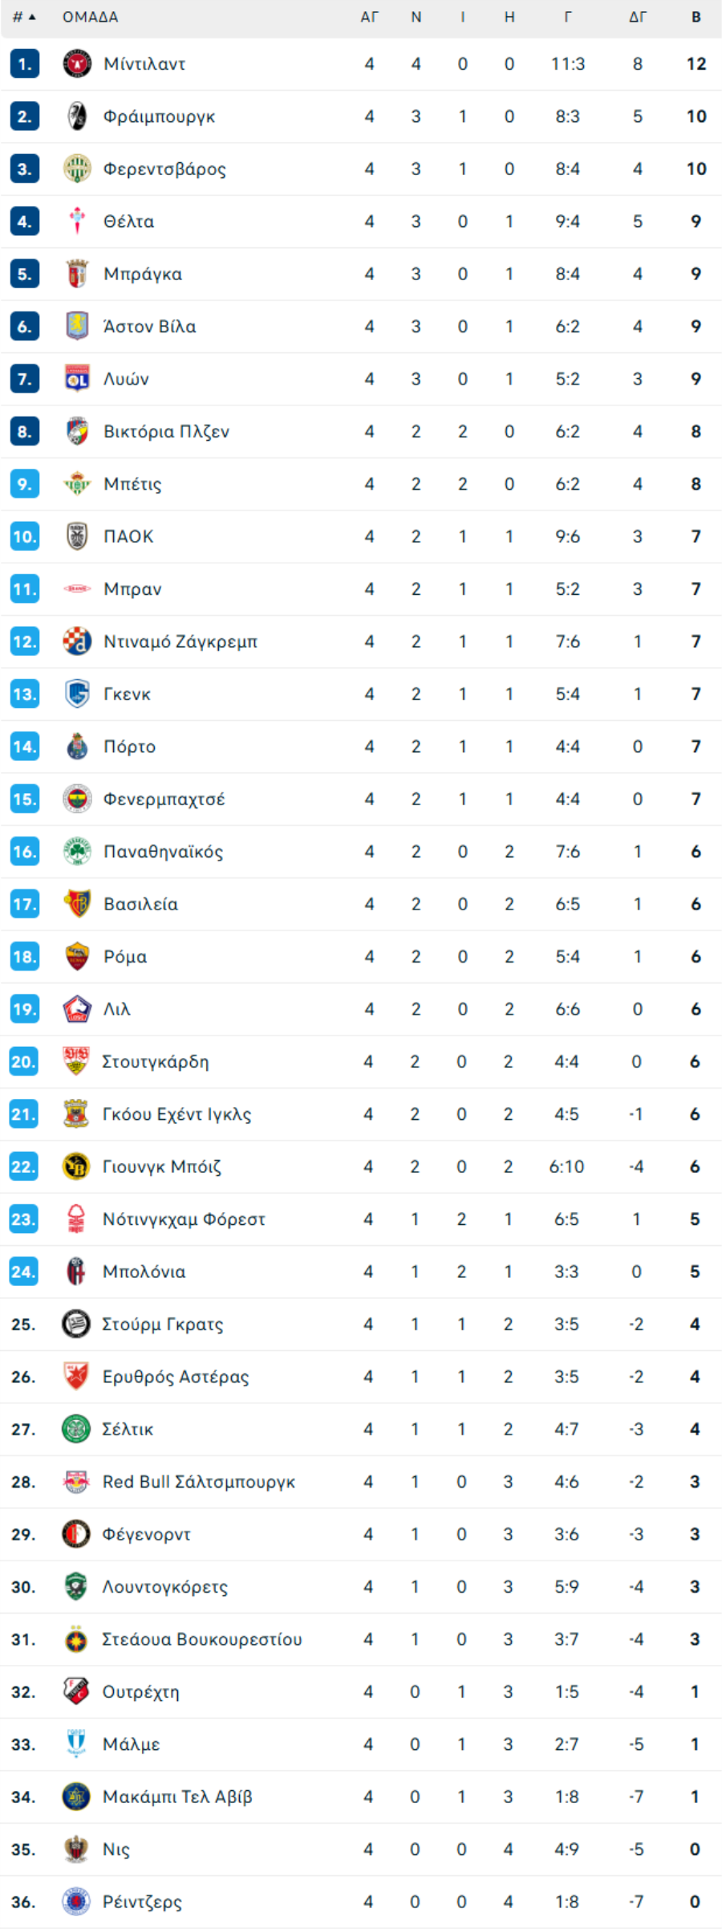Click the Παναθηναϊκός clover logo
The image size is (722, 1929).
pos(77,852)
